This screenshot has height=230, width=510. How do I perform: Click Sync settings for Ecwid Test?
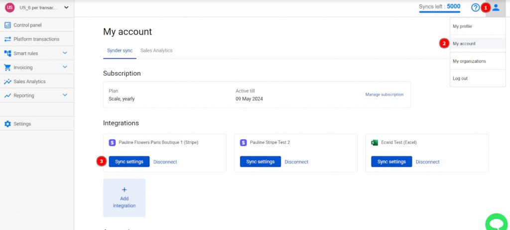(x=391, y=162)
